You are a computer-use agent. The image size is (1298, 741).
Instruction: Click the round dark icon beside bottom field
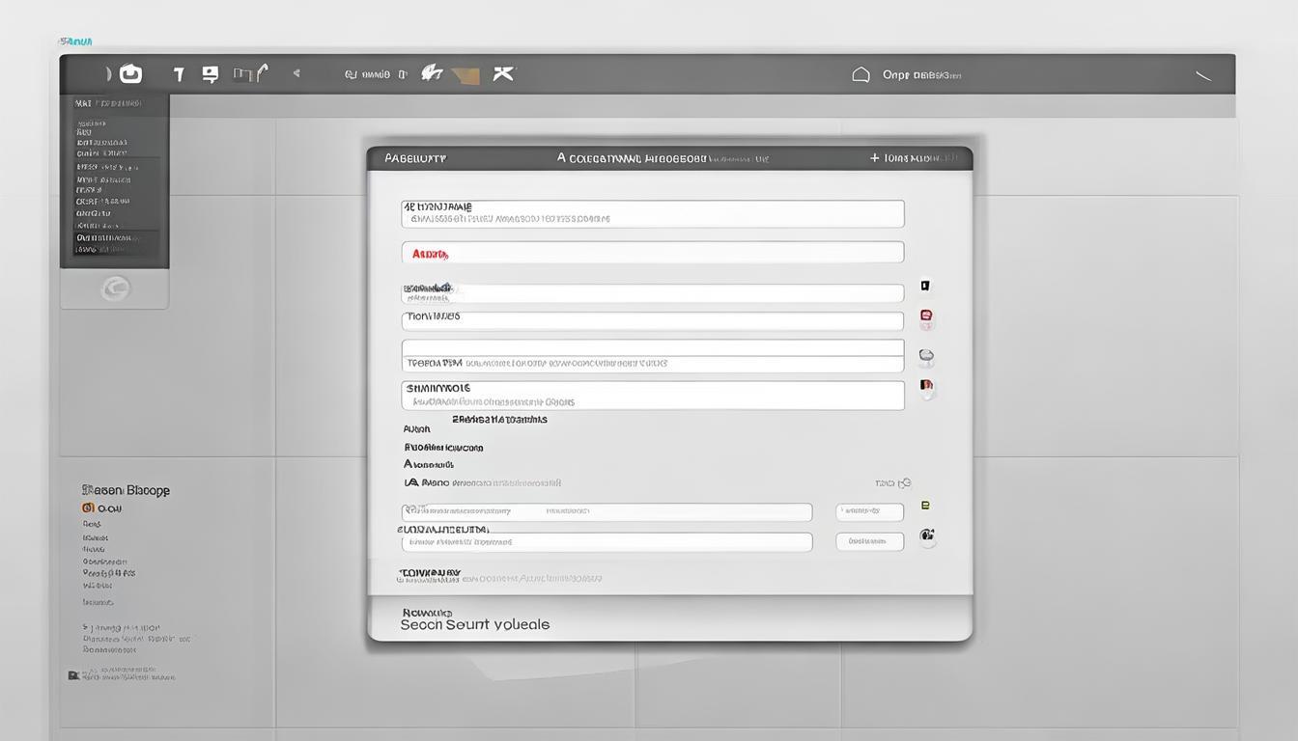[x=927, y=536]
